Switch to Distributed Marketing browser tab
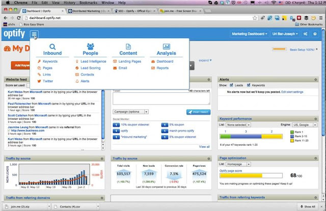 [x=89, y=11]
